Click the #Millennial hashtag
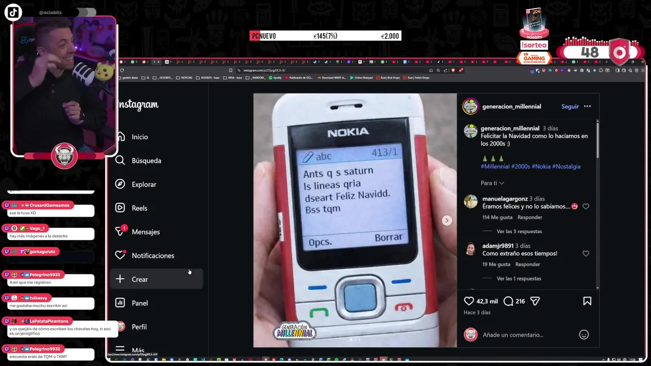 495,166
